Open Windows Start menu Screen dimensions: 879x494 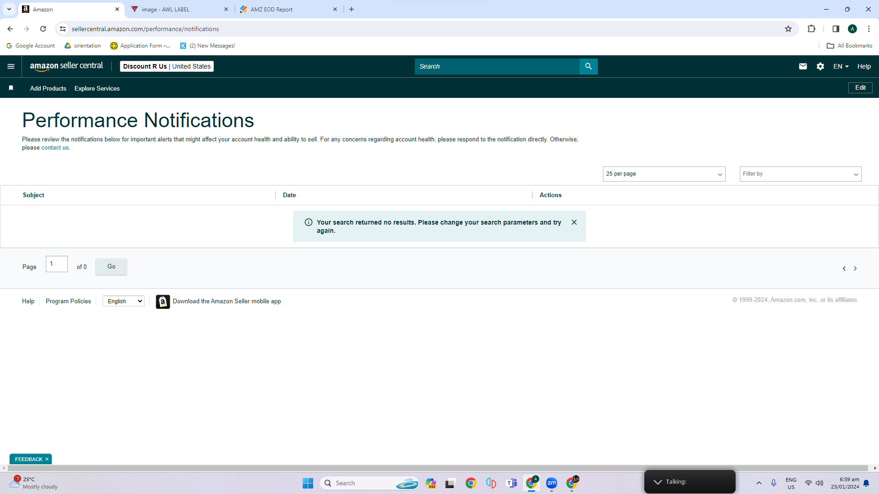(308, 483)
